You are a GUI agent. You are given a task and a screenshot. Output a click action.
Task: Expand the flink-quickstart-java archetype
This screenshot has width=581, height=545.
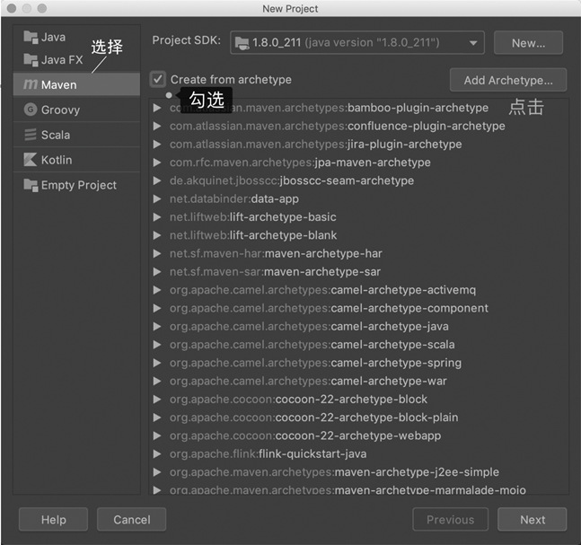(158, 453)
